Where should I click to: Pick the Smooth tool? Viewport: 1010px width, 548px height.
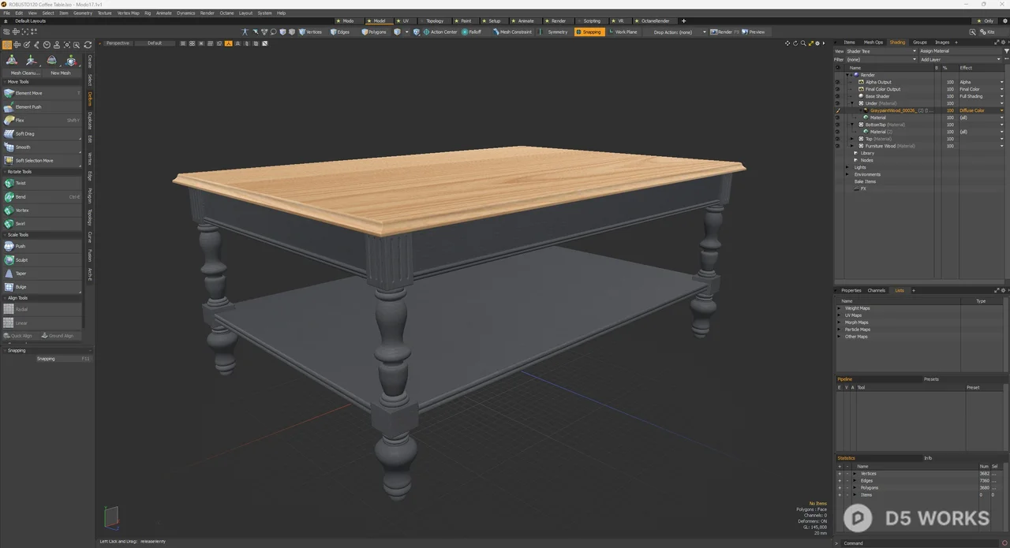42,147
